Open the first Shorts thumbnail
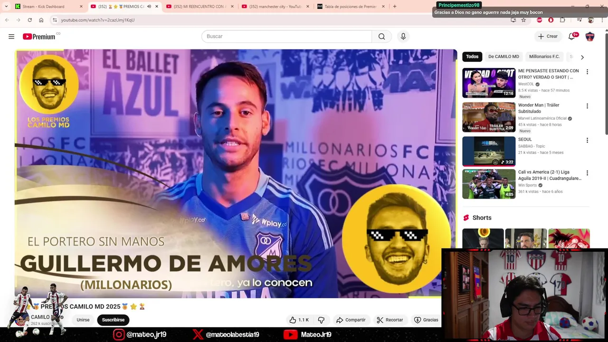 pos(483,238)
